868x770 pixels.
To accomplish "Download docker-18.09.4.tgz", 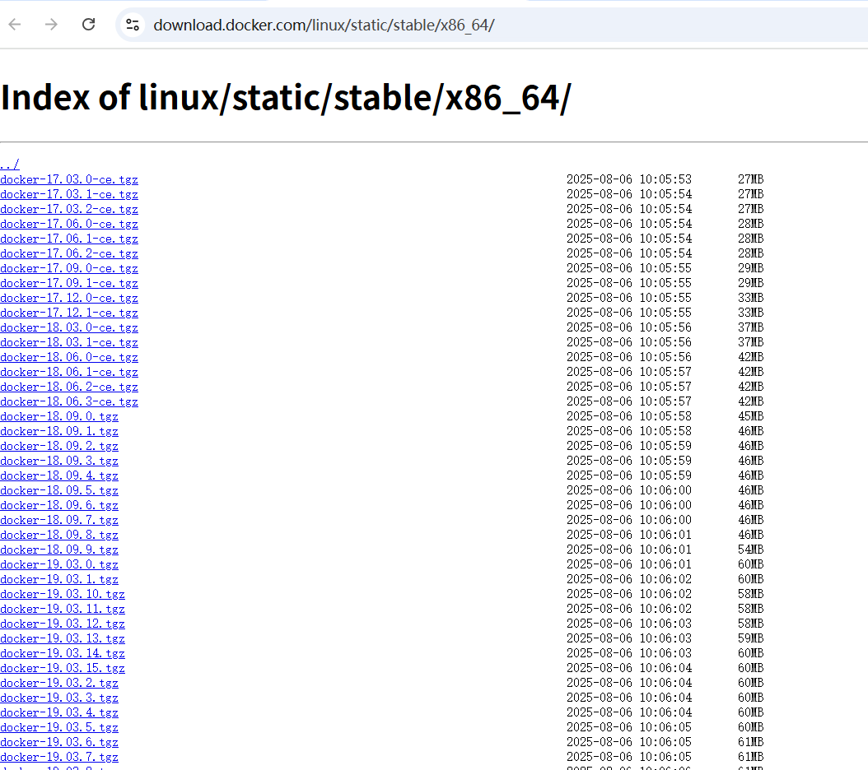I will pyautogui.click(x=59, y=475).
